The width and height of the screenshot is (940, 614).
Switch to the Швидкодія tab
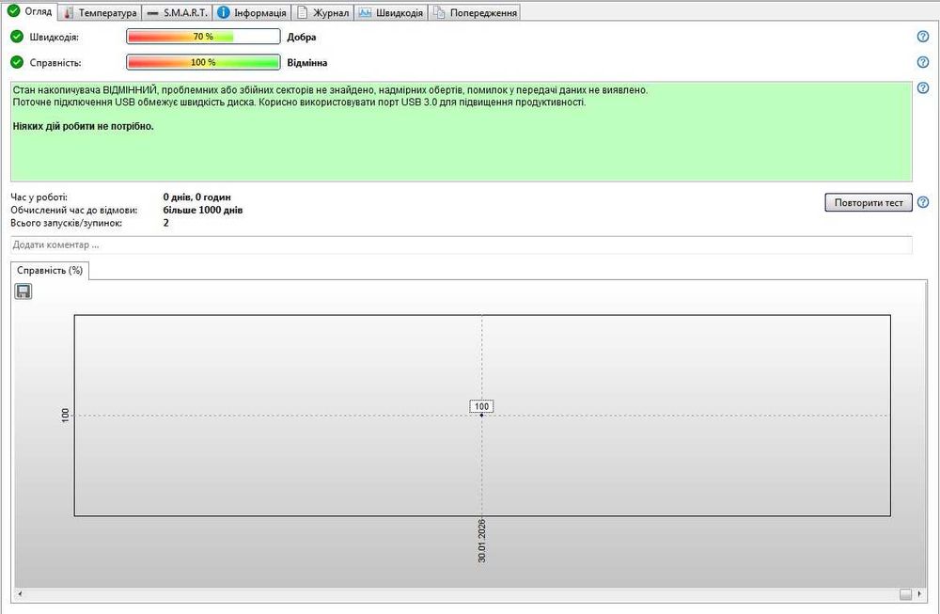click(391, 12)
